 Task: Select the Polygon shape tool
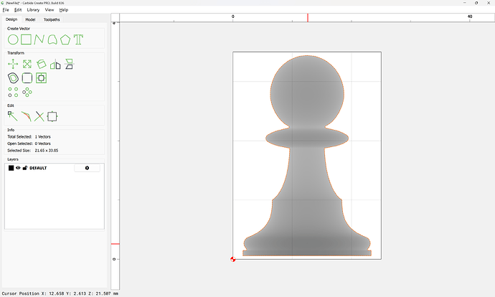click(x=65, y=39)
